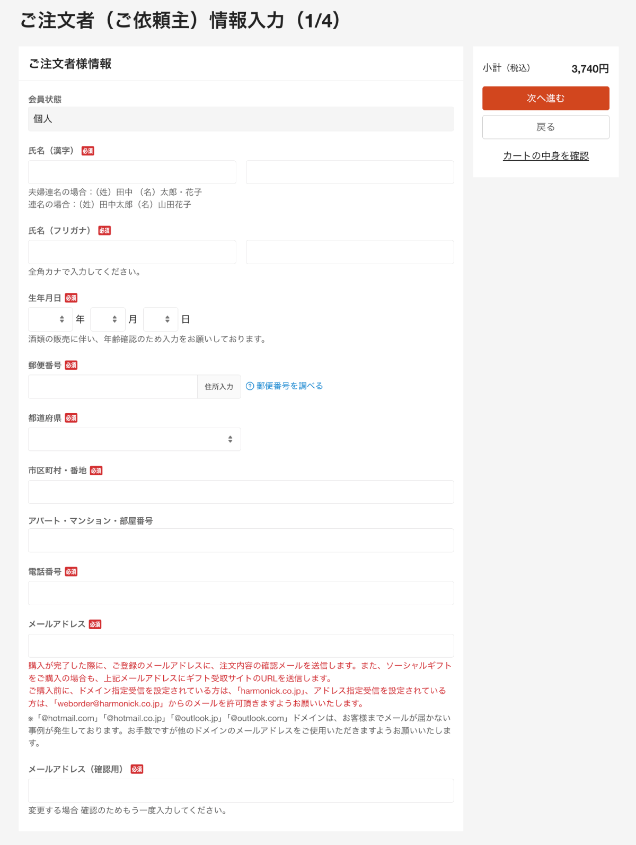Click the 電話番号 phone number field
Screen dimensions: 636x845
click(241, 593)
